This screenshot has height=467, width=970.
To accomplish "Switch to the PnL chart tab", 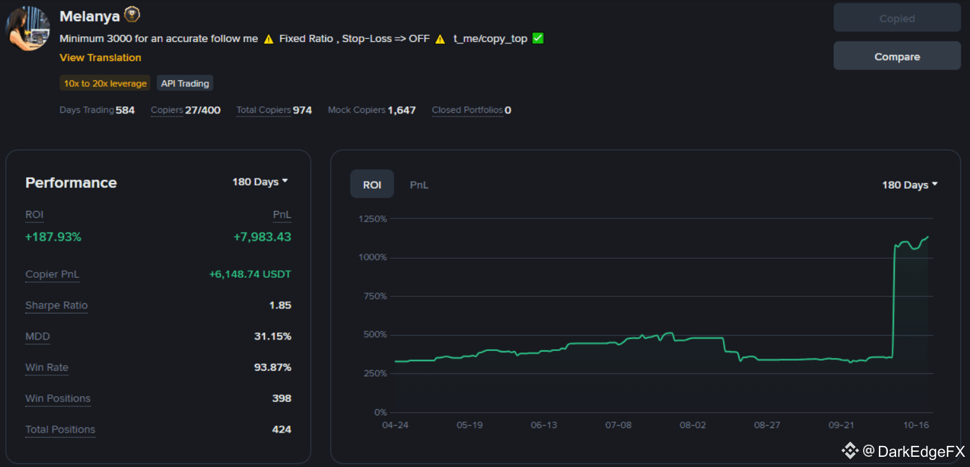I will [x=418, y=185].
